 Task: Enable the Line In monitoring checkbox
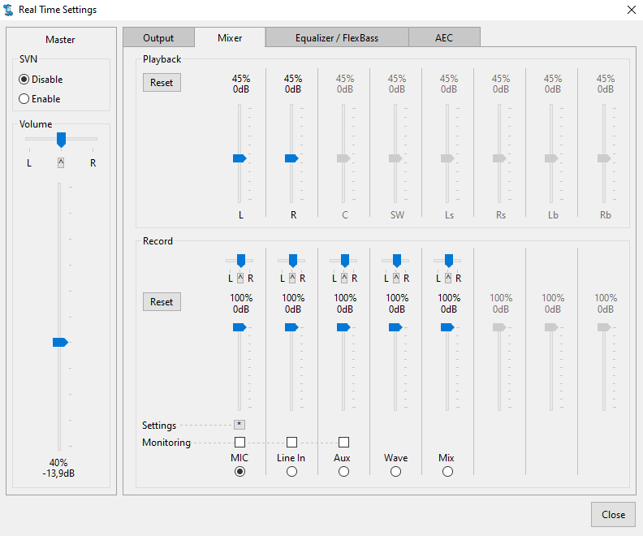point(292,442)
